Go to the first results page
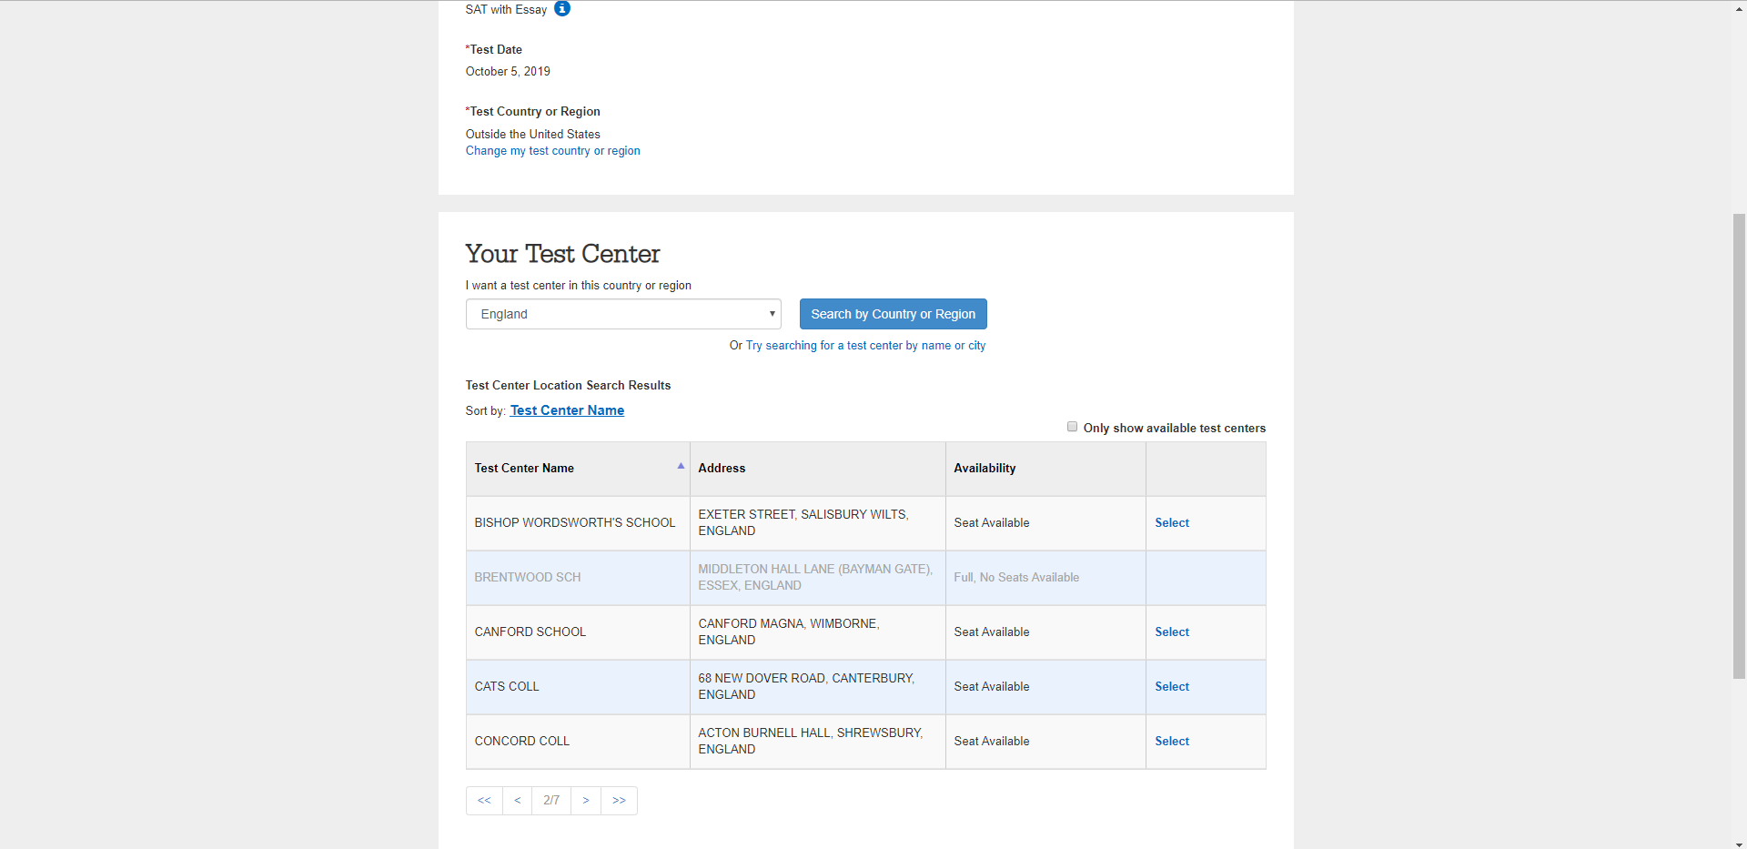The image size is (1747, 849). tap(484, 801)
